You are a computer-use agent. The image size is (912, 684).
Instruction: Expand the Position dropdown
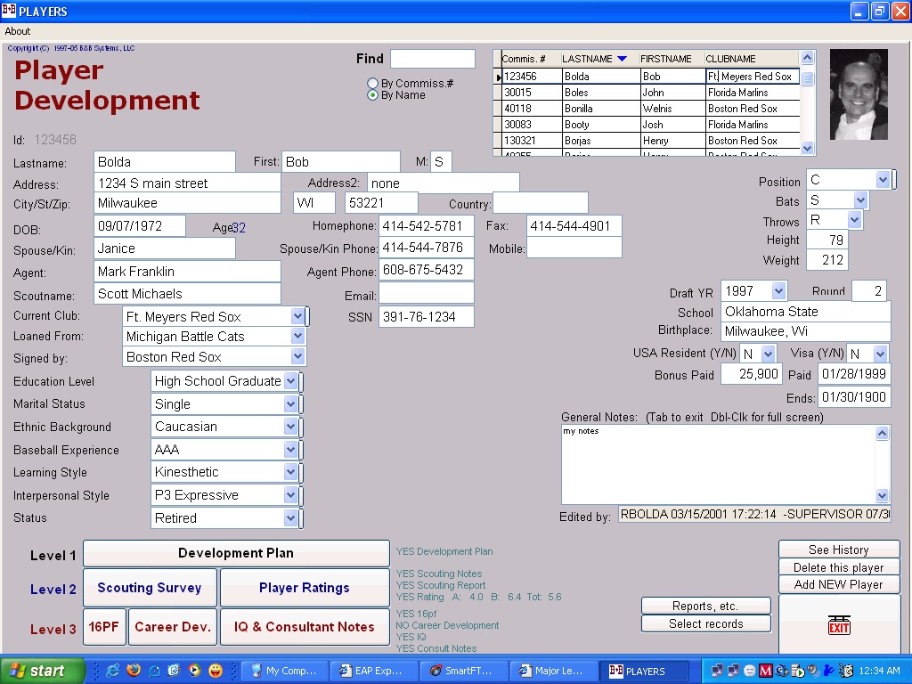(x=883, y=180)
